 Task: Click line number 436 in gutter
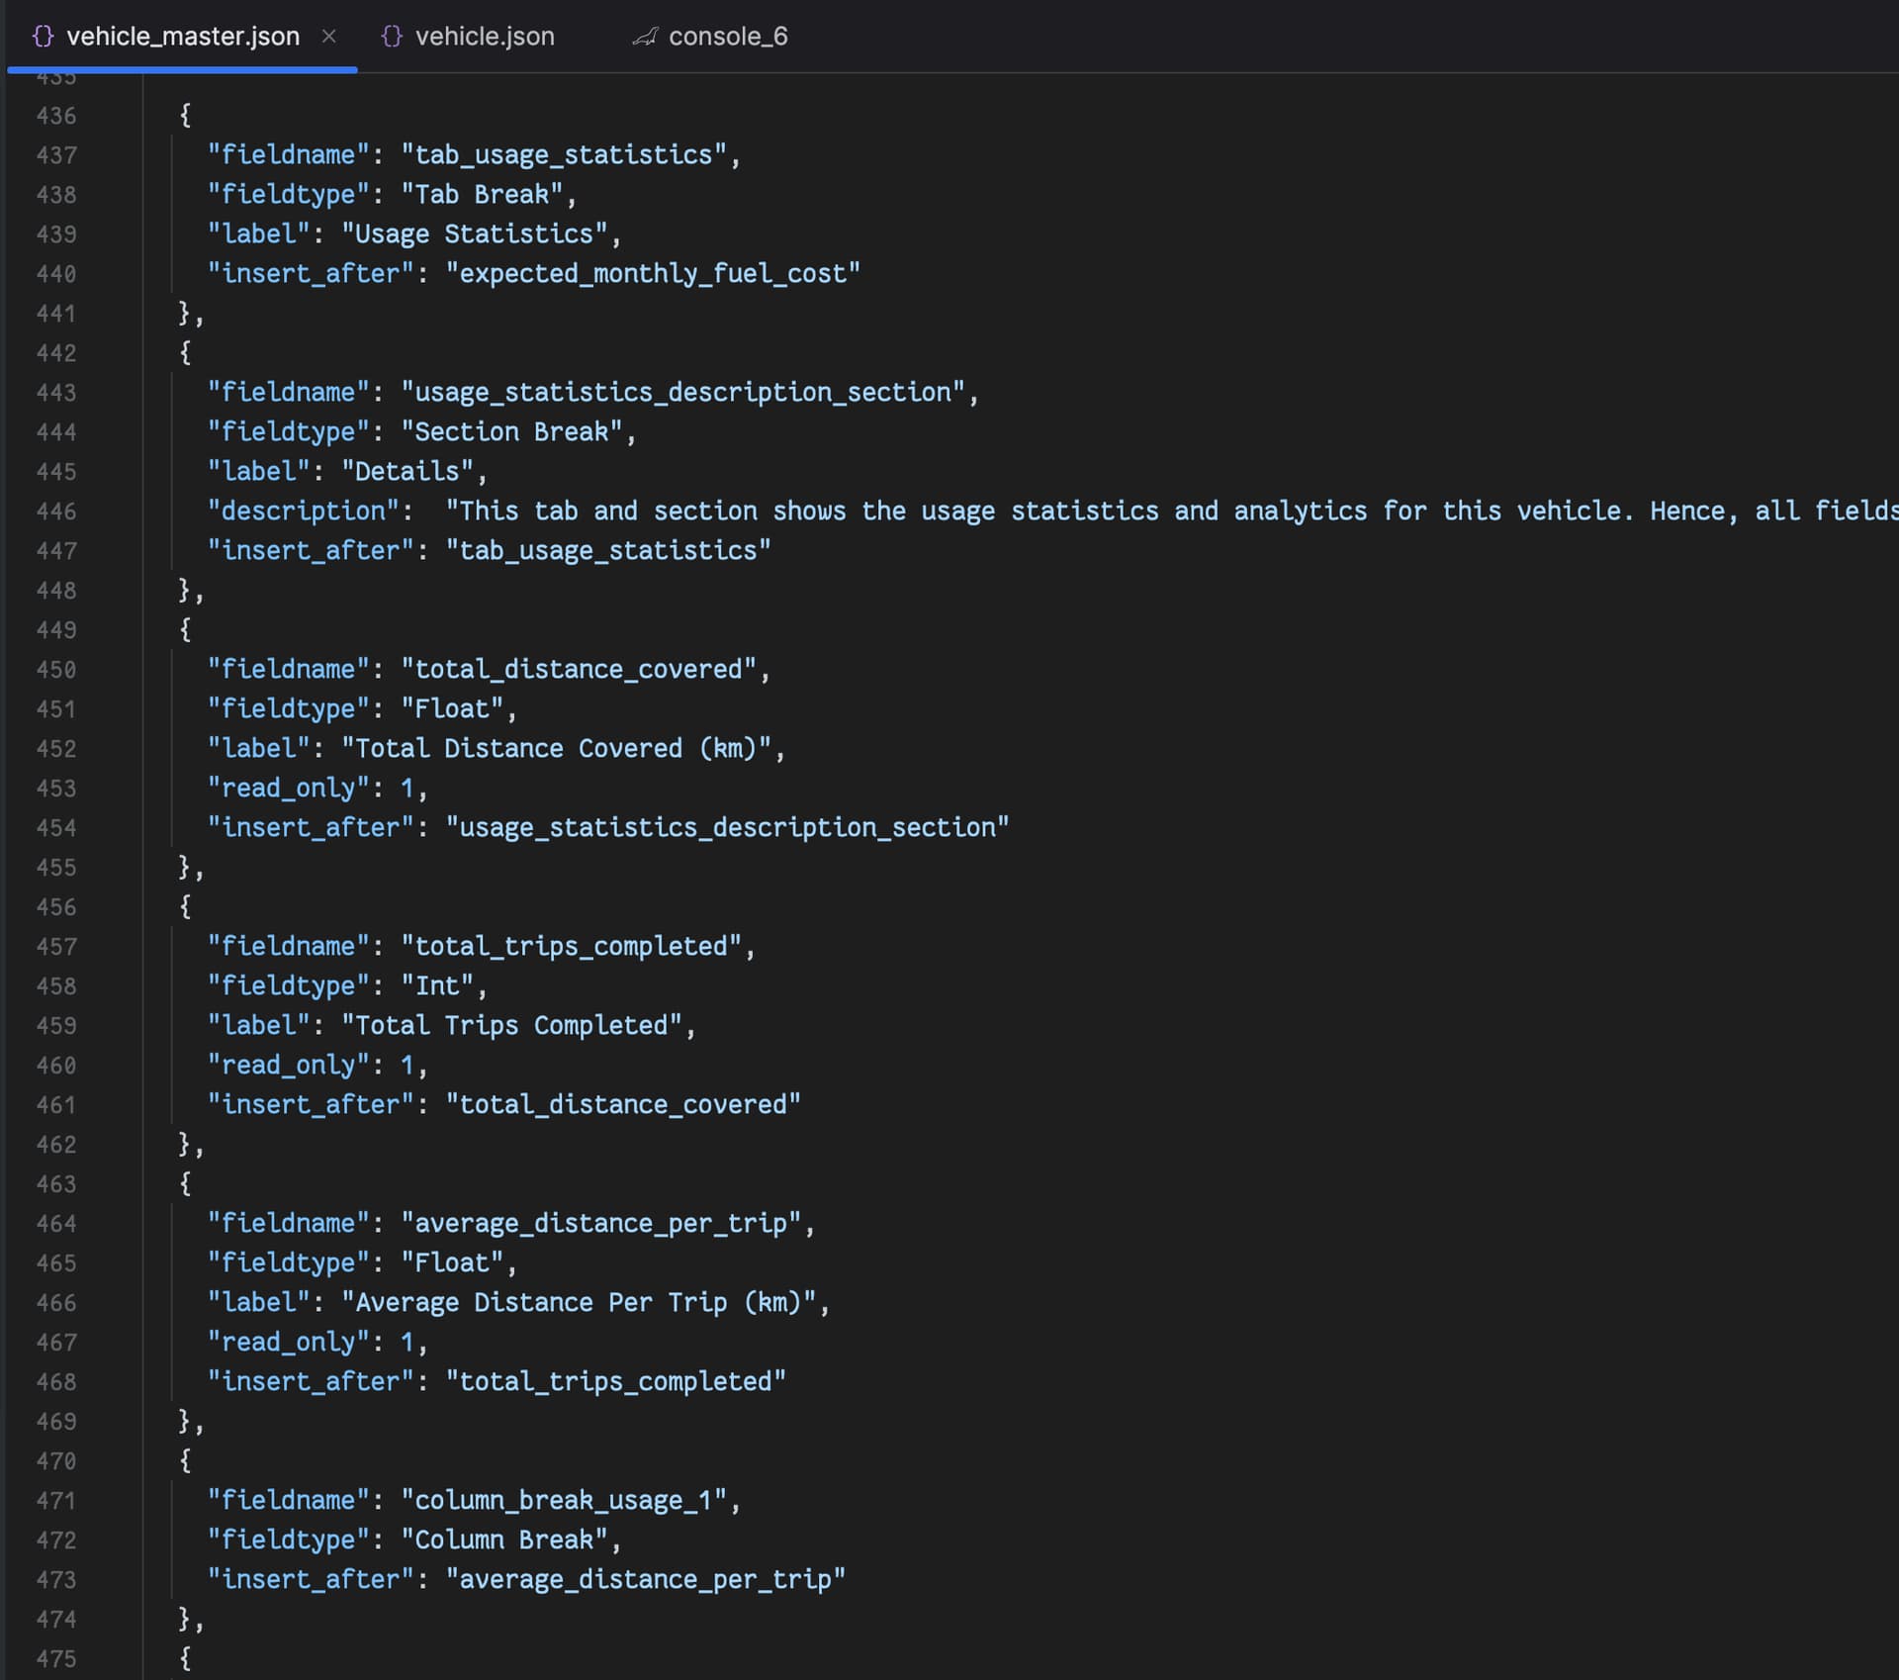(56, 116)
